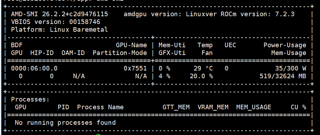320x135 pixels.
Task: Click the Power-Usage column header
Action: [x=285, y=45]
